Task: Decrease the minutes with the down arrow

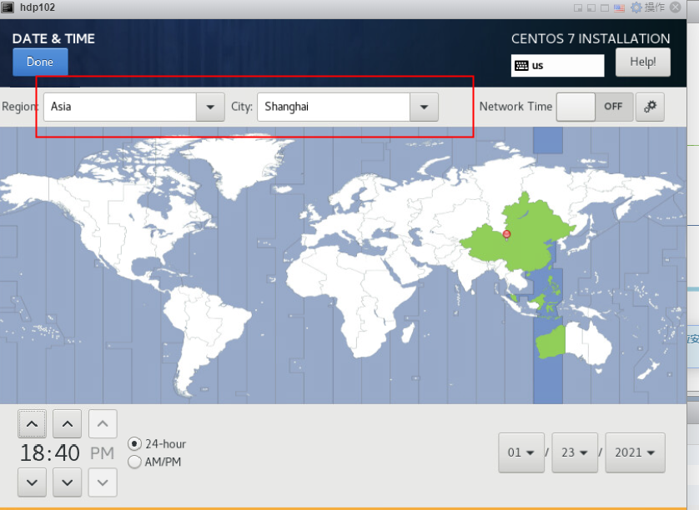Action: [68, 482]
